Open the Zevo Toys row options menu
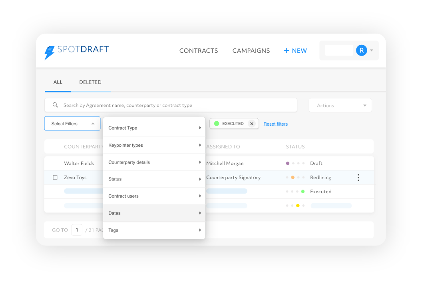Screen dimensions: 422x284 coord(358,178)
